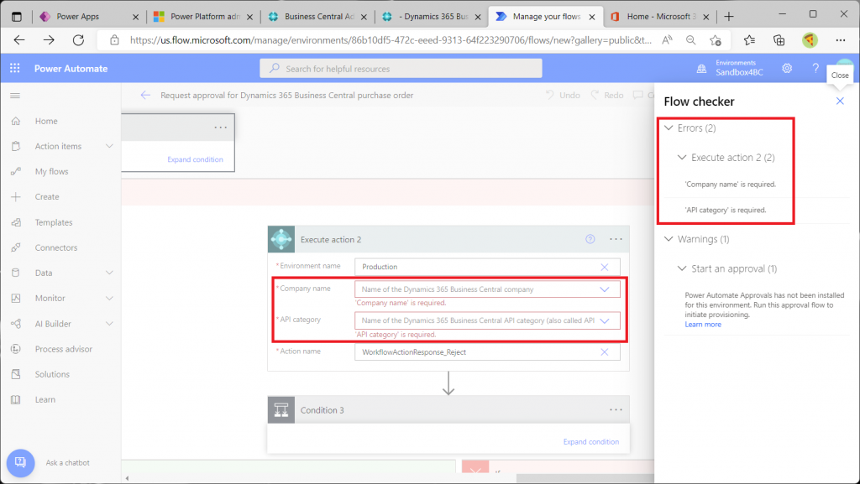The width and height of the screenshot is (860, 484).
Task: Switch to the Power Platform admin tab
Action: click(203, 17)
